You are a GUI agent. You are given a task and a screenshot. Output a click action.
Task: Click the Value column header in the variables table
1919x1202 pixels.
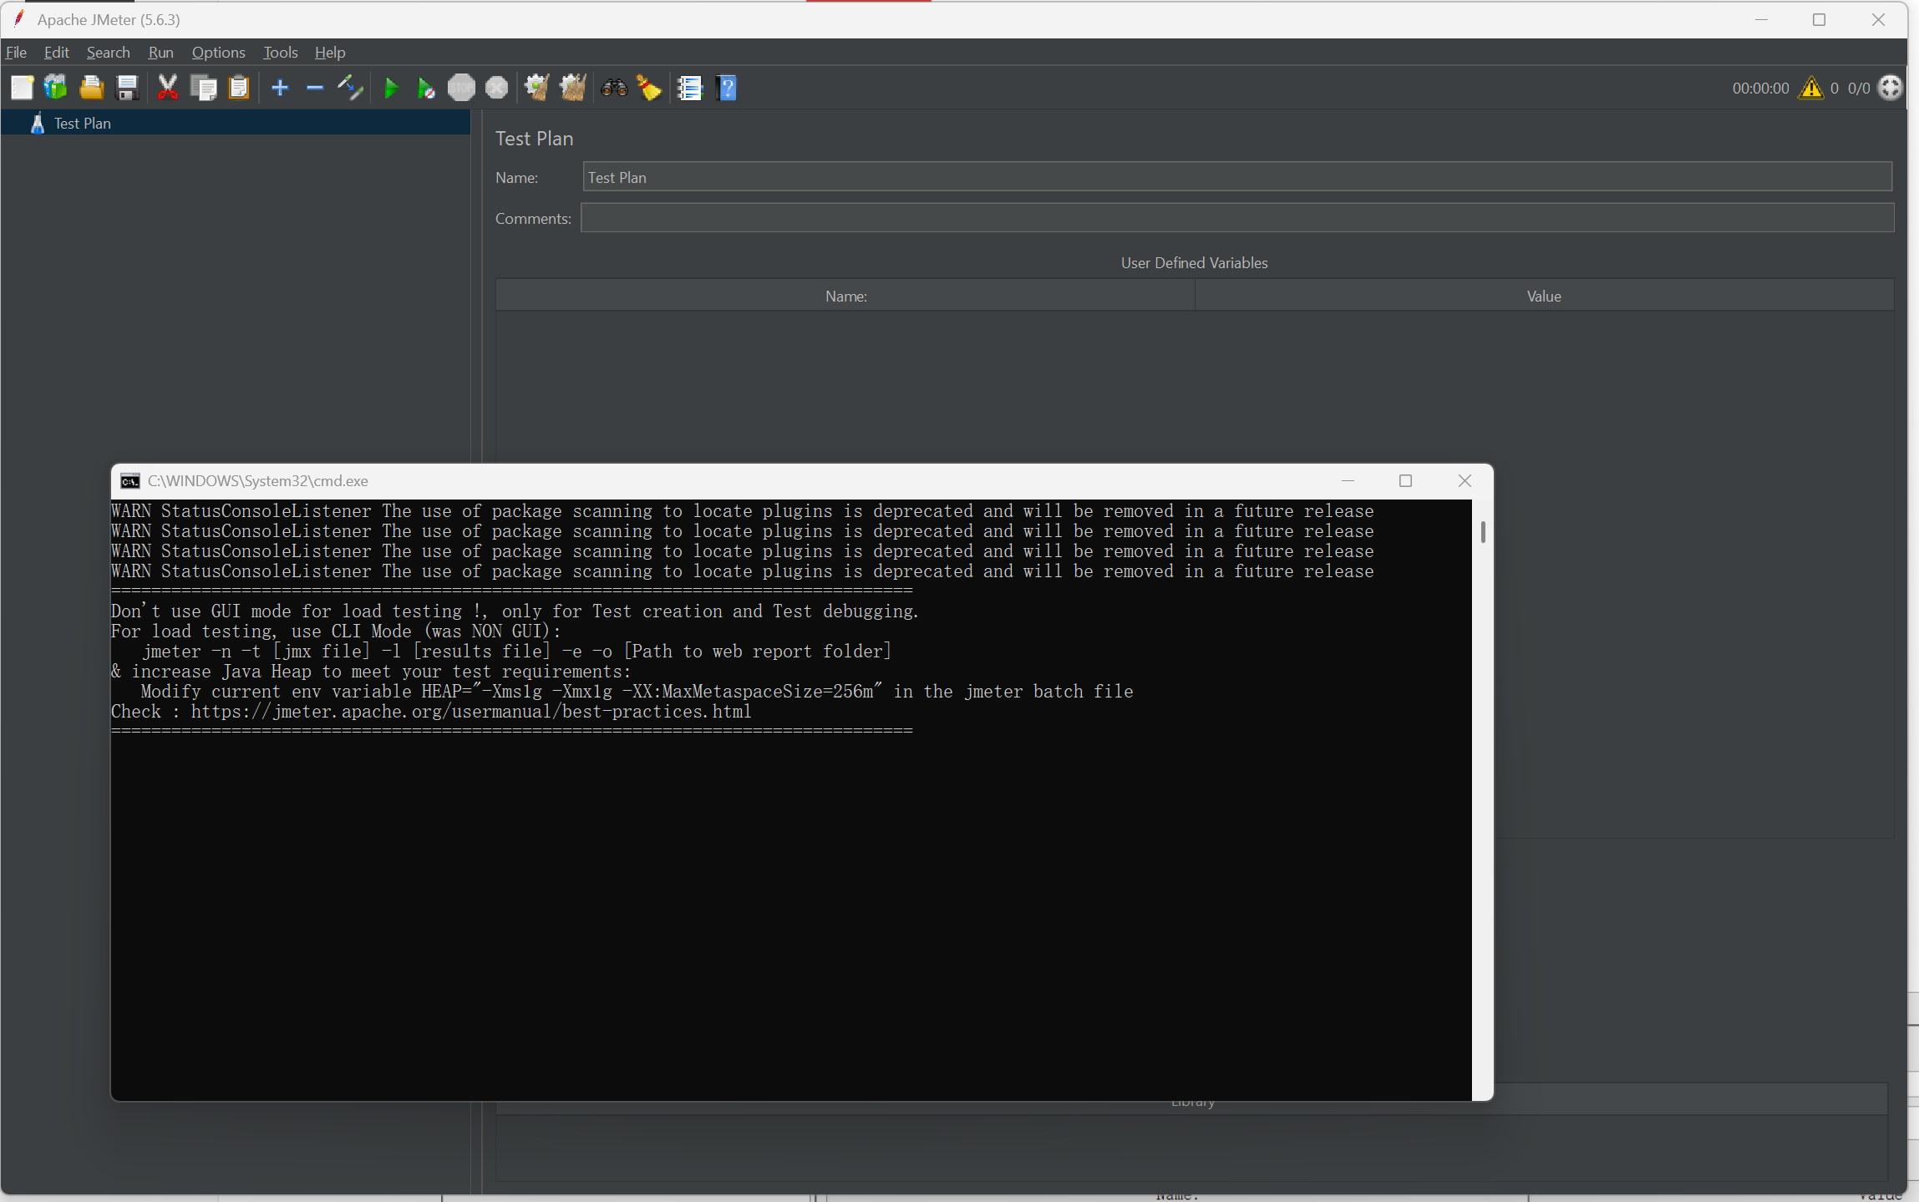1544,296
